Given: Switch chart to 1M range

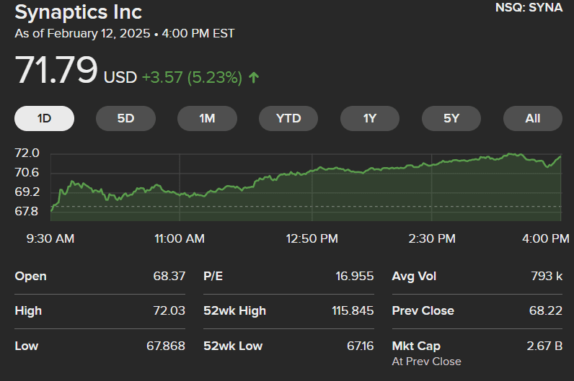Looking at the screenshot, I should 207,118.
